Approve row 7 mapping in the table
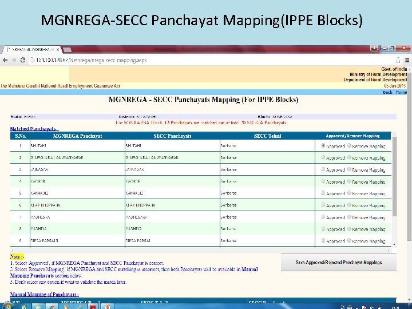 point(323,217)
